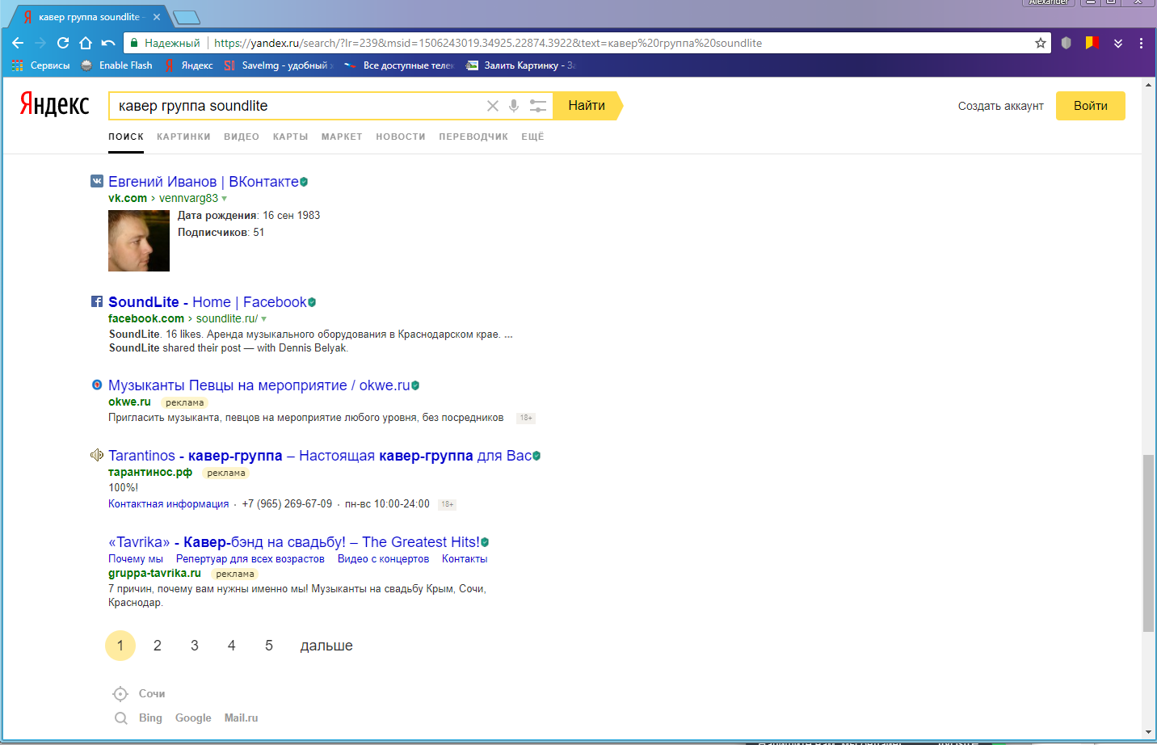Viewport: 1157px width, 745px height.
Task: Open the Ещё menu
Action: point(532,137)
